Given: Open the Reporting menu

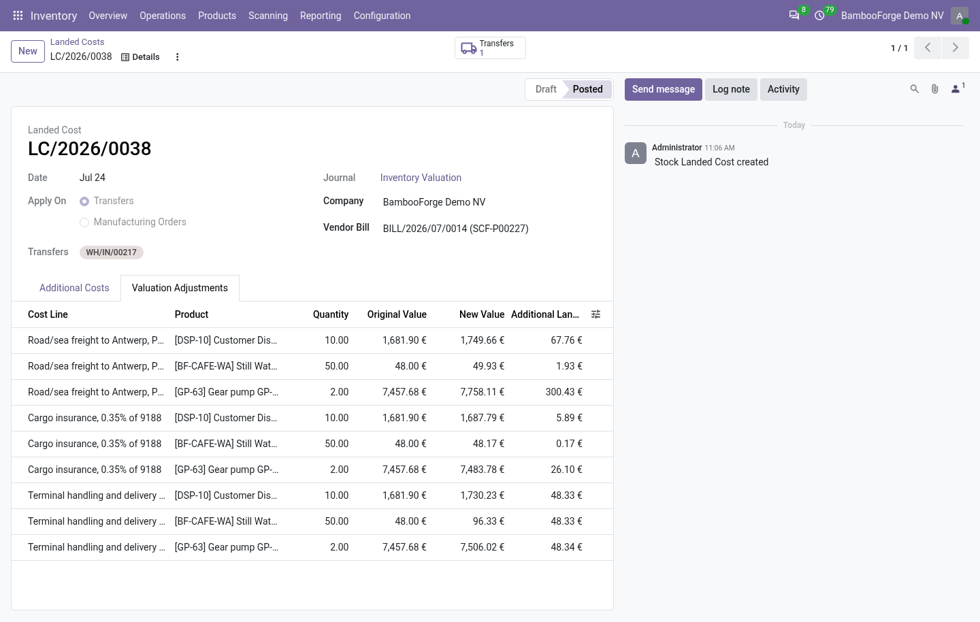Looking at the screenshot, I should 321,16.
